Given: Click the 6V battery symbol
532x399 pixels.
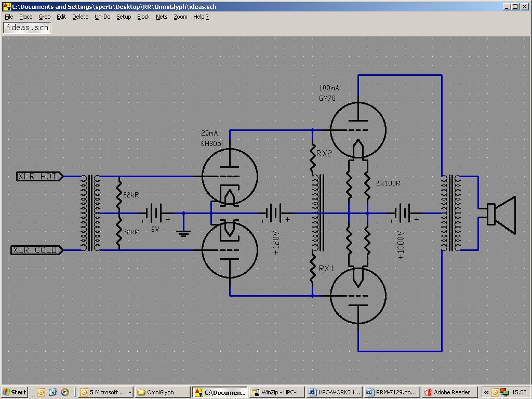Looking at the screenshot, I should 154,213.
